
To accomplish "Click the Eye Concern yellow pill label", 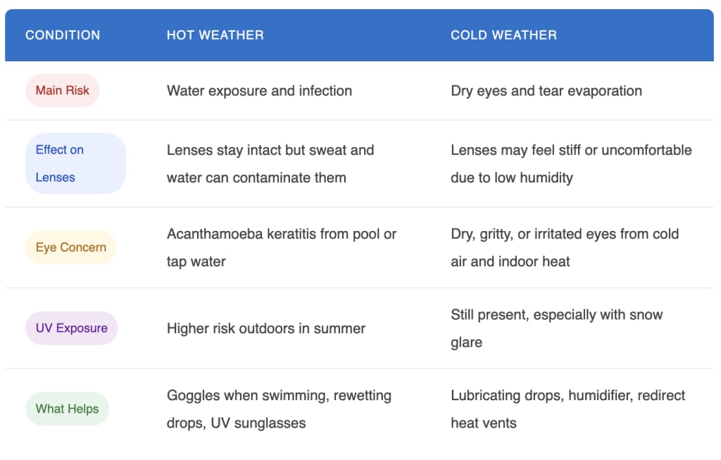I will click(71, 247).
